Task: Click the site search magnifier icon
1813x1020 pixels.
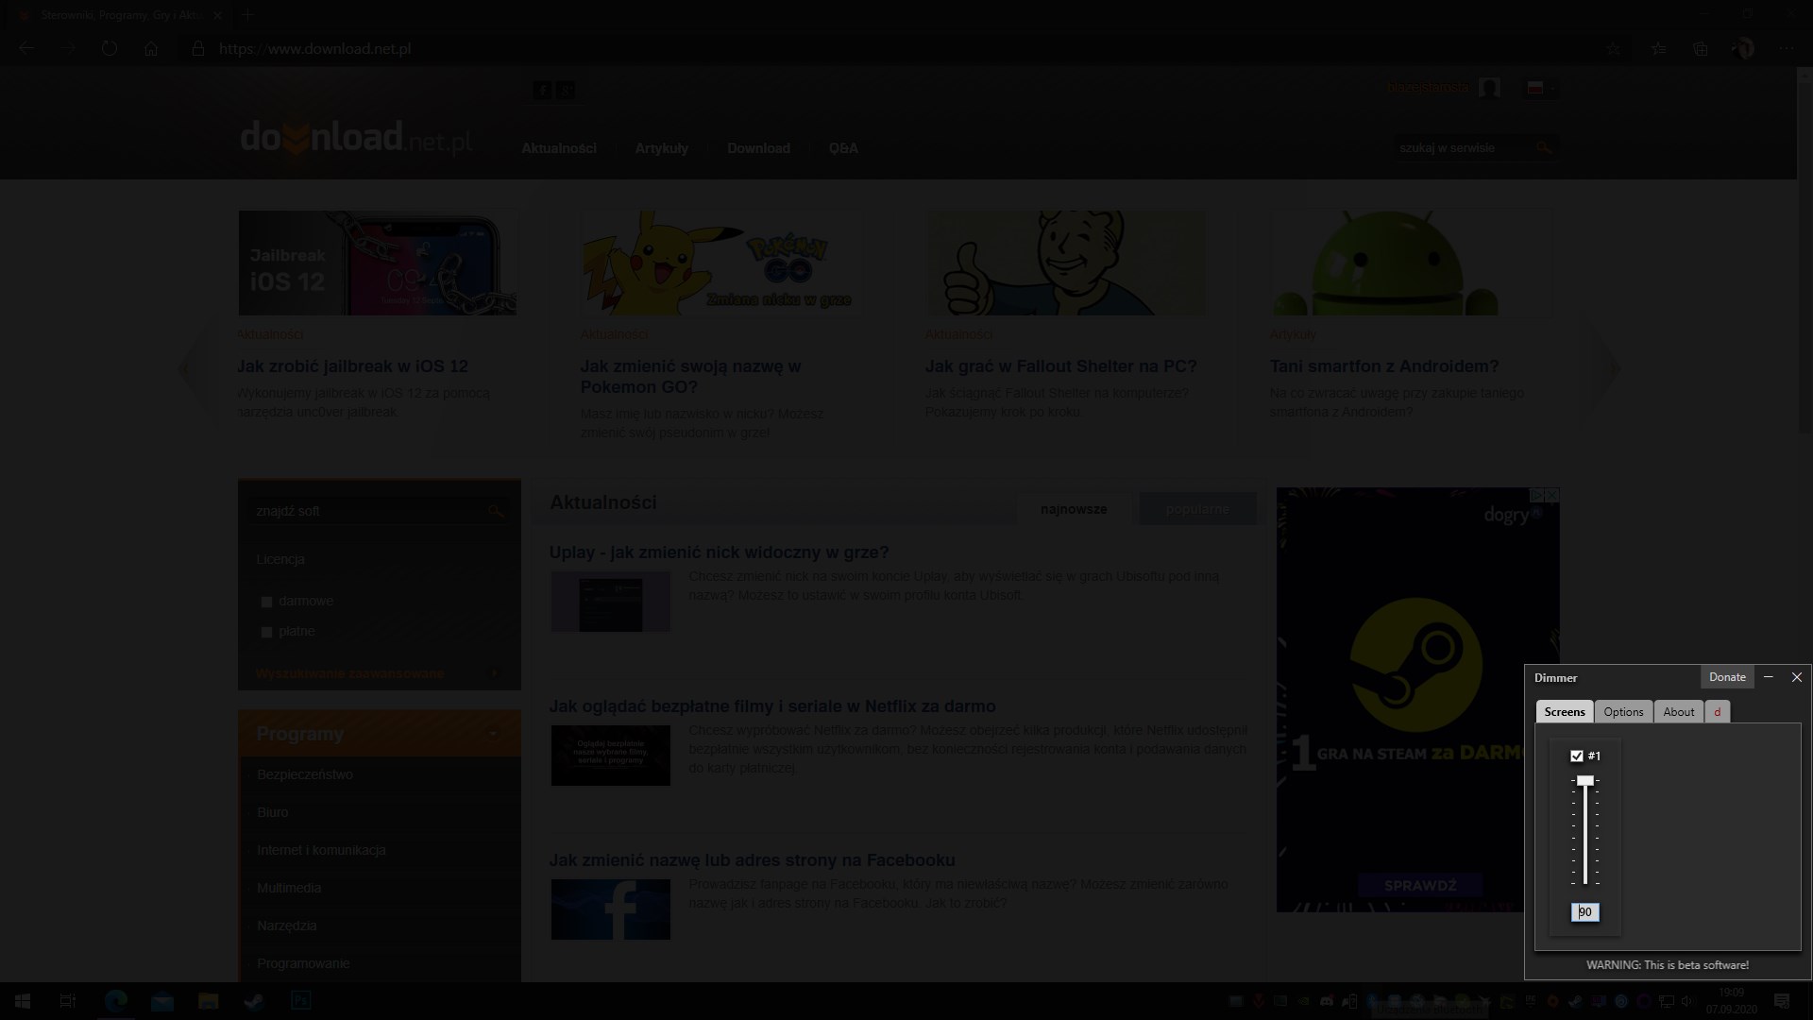Action: [x=1545, y=147]
